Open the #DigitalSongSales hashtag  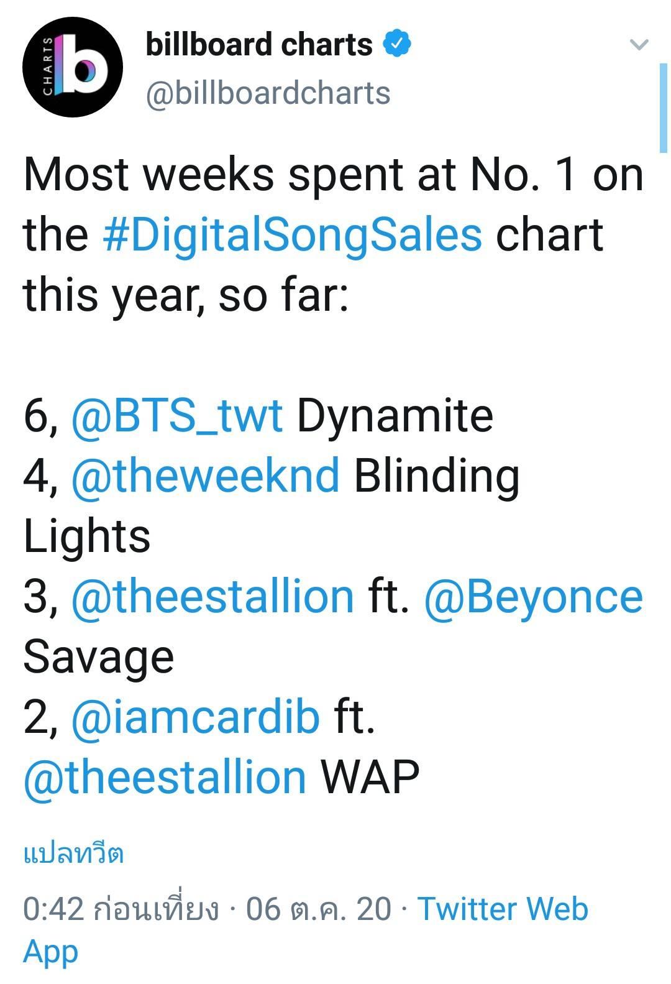pos(292,234)
